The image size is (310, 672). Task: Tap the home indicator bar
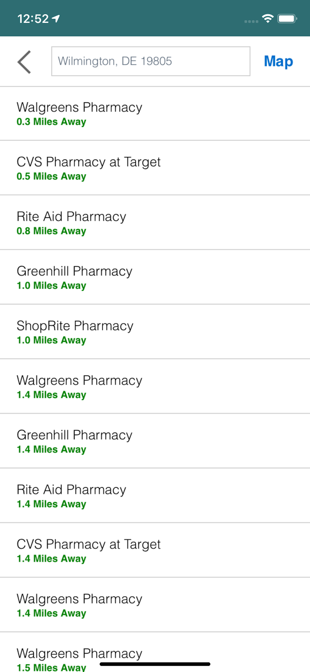click(x=155, y=664)
